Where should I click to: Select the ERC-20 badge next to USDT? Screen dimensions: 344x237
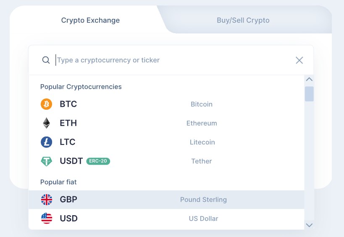click(x=98, y=161)
